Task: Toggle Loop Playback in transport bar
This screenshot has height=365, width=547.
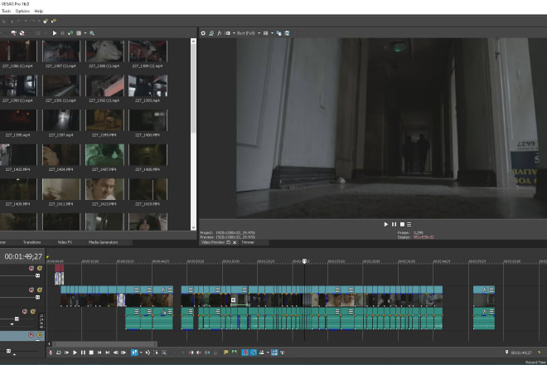Action: [x=59, y=353]
